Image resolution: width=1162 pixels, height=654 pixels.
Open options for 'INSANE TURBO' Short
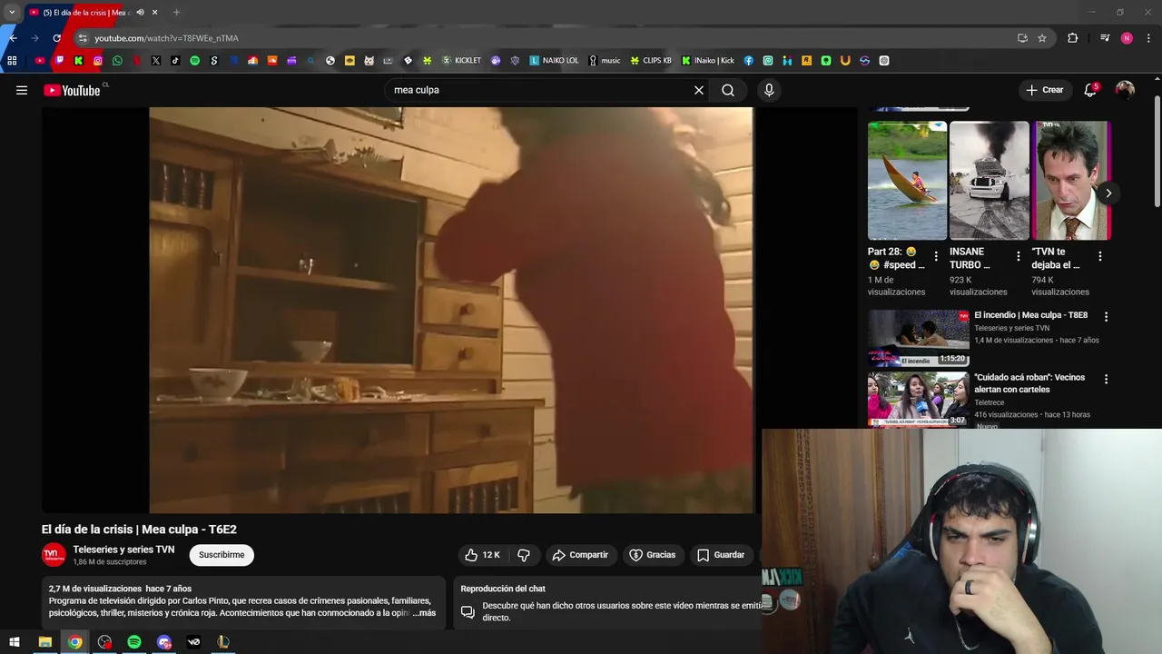[x=1018, y=257]
